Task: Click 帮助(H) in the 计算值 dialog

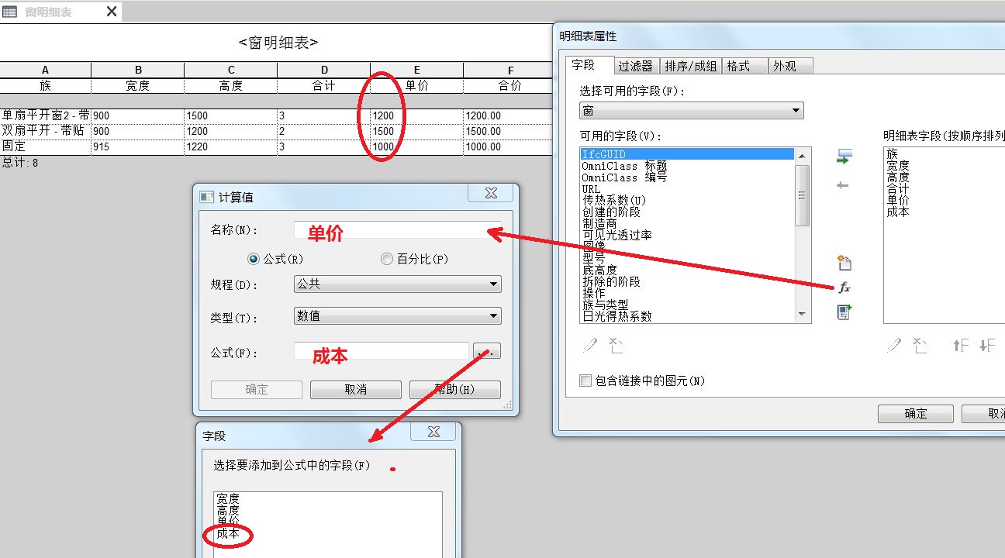Action: 455,390
